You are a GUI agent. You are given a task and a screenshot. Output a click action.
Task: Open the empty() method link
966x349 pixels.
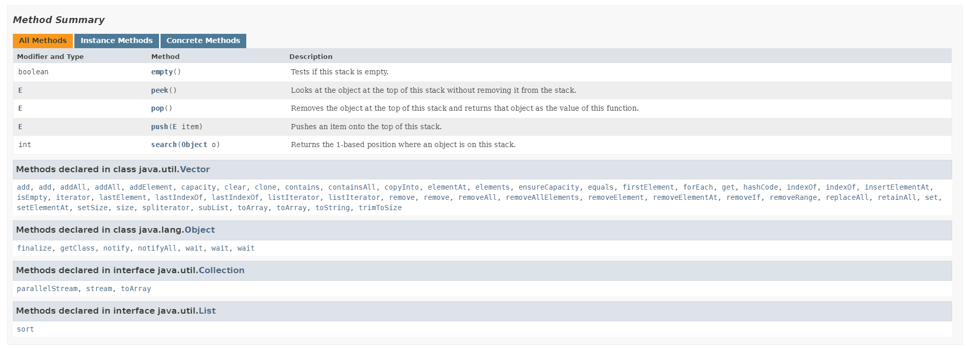coord(162,72)
